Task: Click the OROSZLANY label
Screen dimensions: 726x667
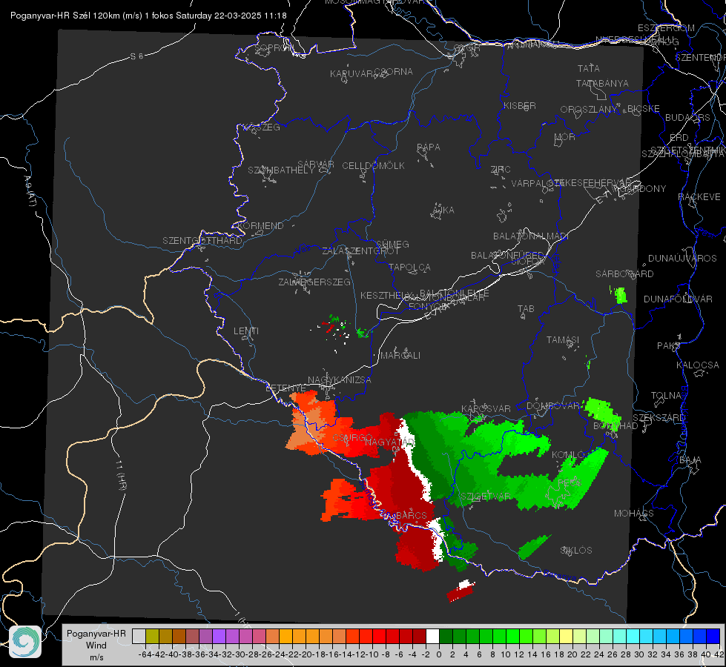Action: [589, 109]
